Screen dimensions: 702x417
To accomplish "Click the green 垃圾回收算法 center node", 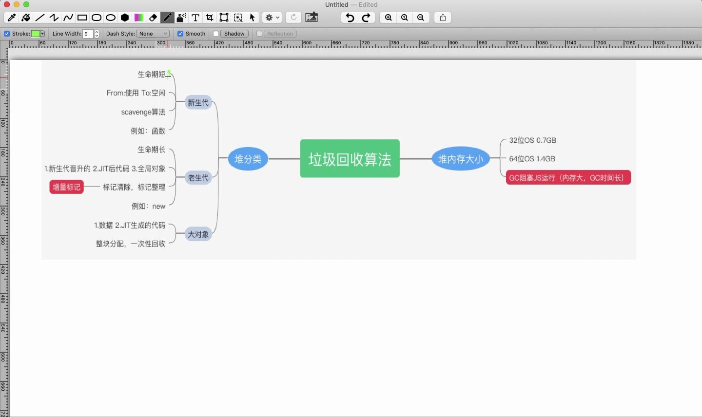I will [x=350, y=159].
